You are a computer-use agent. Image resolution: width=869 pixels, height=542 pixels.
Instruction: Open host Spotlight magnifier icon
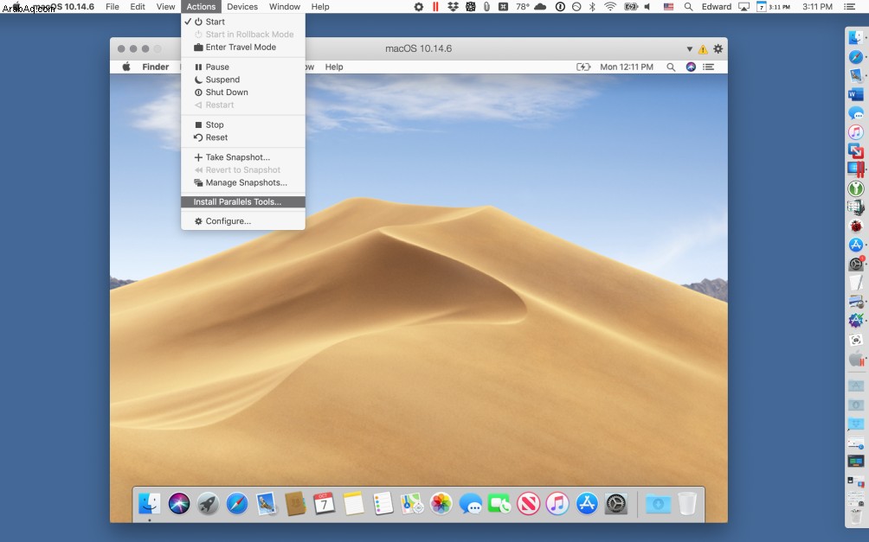coord(688,7)
